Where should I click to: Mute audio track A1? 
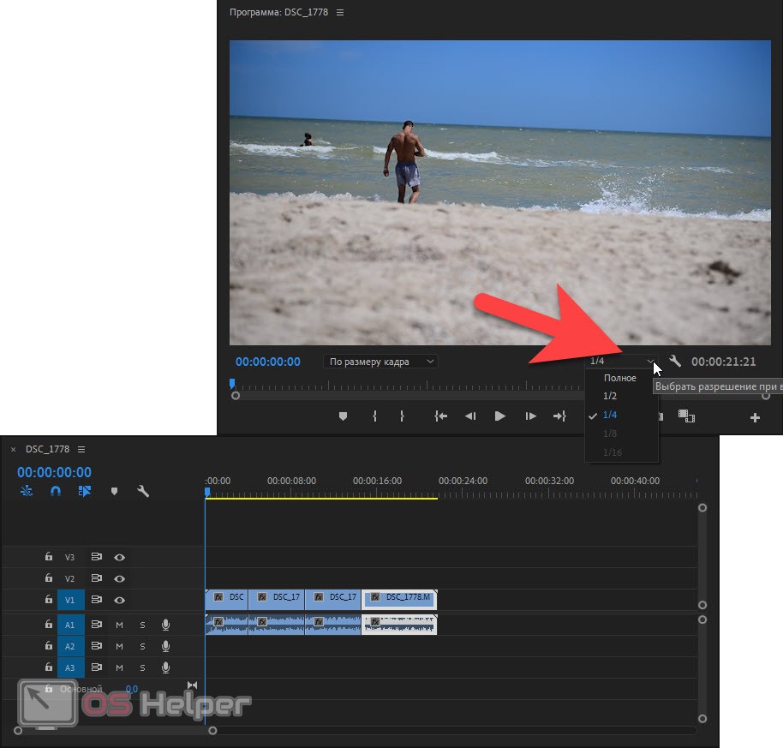[120, 625]
